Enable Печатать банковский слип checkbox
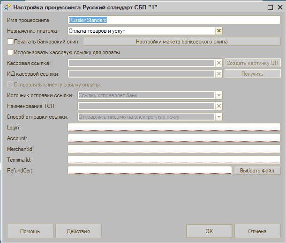286x243 pixels. (10, 42)
